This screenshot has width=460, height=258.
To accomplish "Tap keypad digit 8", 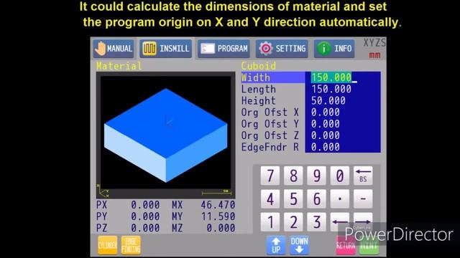I will [x=293, y=176].
